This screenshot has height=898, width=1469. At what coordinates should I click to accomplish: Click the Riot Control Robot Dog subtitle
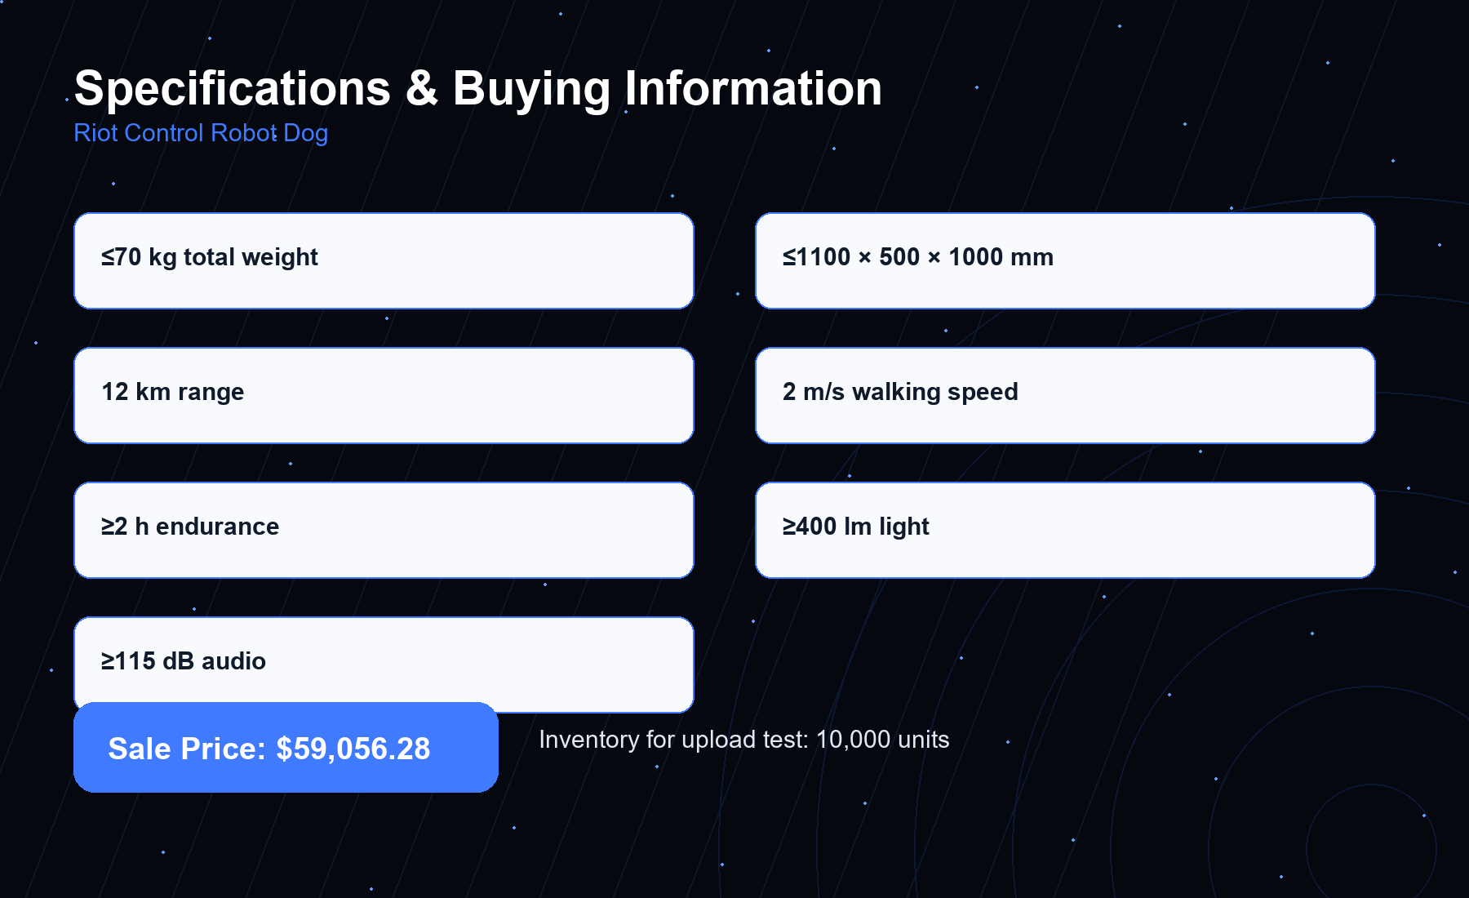tap(201, 133)
